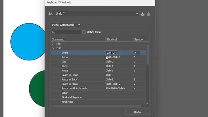Select Paste on All Artboards command
This screenshot has height=117, width=208.
(x=98, y=88)
